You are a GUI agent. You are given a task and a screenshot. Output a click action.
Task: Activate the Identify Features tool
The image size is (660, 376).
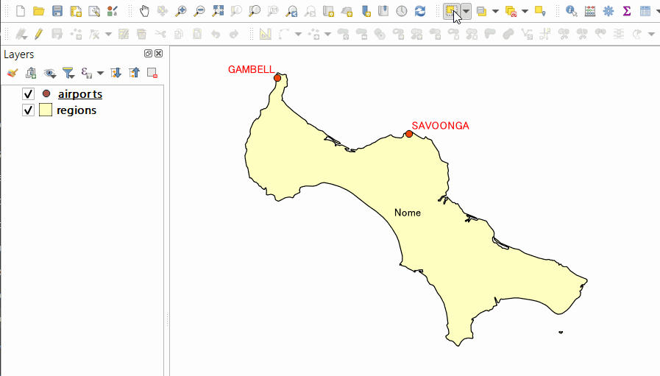point(571,11)
